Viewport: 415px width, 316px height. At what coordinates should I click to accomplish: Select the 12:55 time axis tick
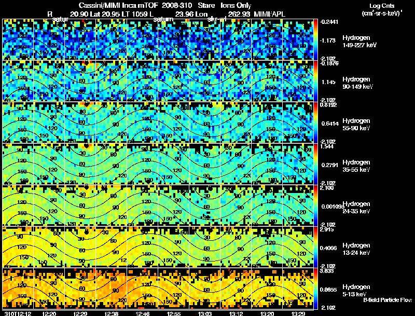coord(174,313)
